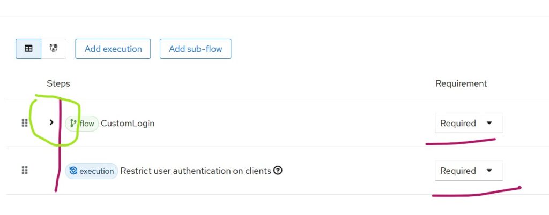The height and width of the screenshot is (215, 549).
Task: Open the Requirement dropdown for CustomLogin
Action: (469, 123)
